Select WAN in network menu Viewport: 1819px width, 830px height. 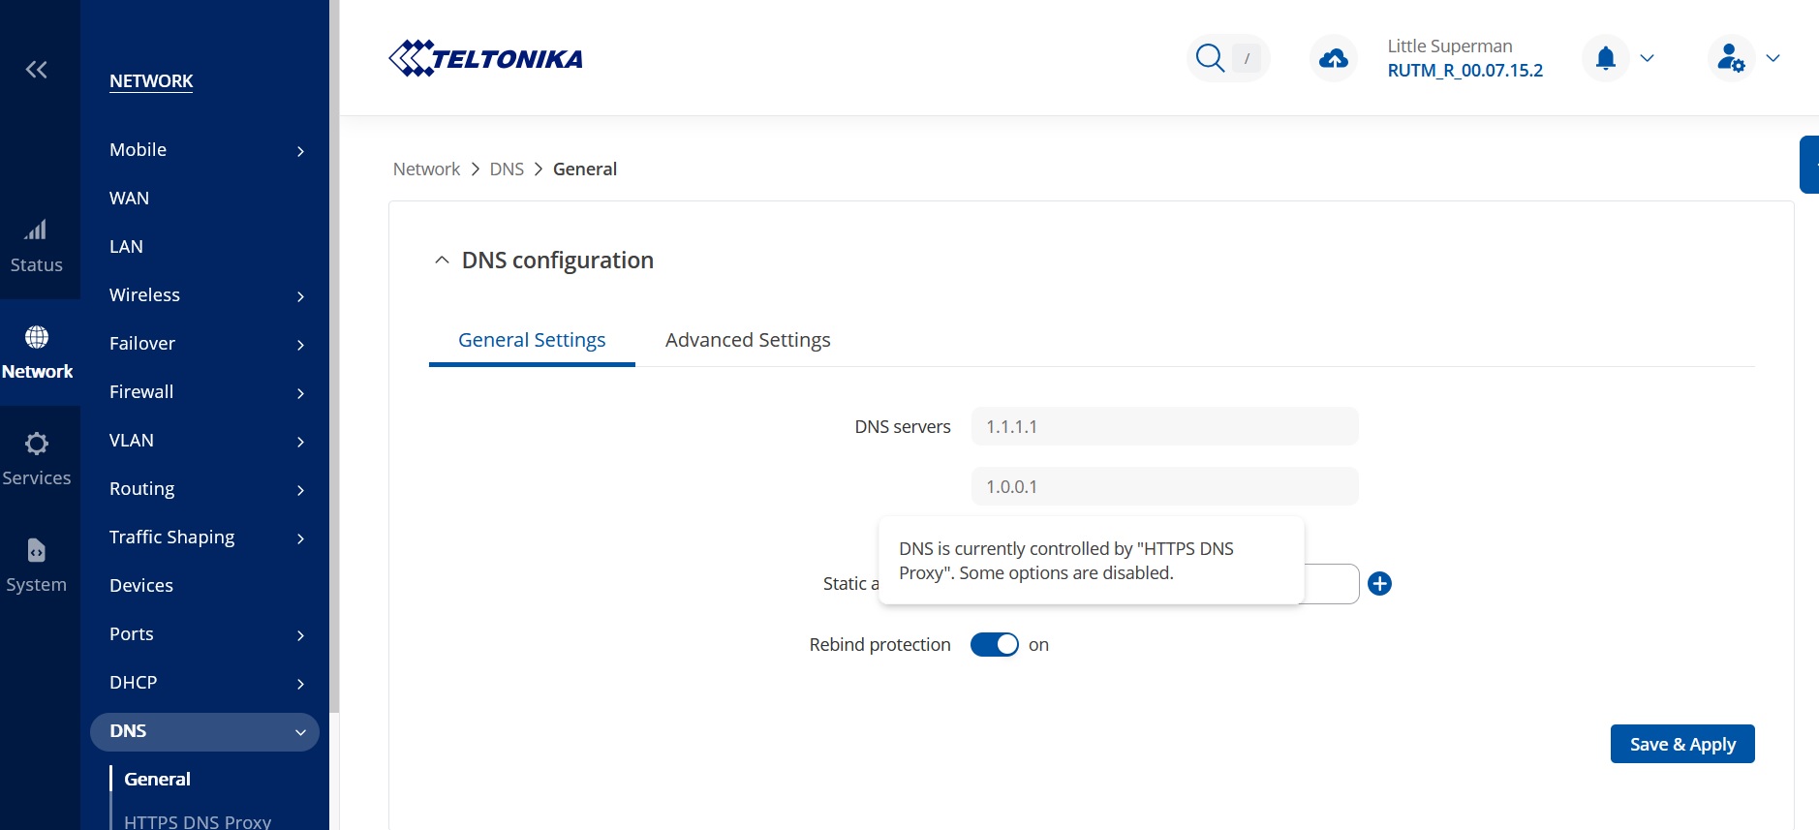[129, 199]
